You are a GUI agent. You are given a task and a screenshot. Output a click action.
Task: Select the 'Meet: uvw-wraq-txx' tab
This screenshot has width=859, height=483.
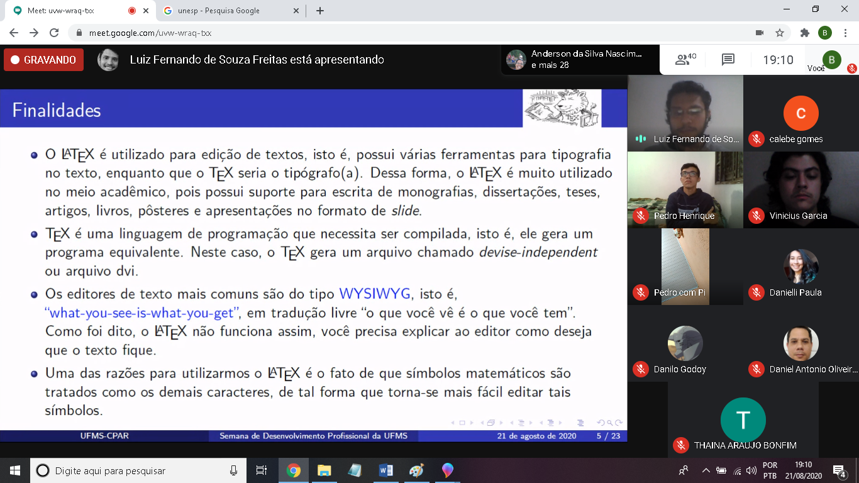69,11
